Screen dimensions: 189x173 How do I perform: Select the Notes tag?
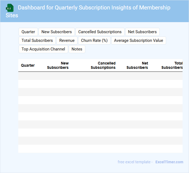click(x=77, y=49)
